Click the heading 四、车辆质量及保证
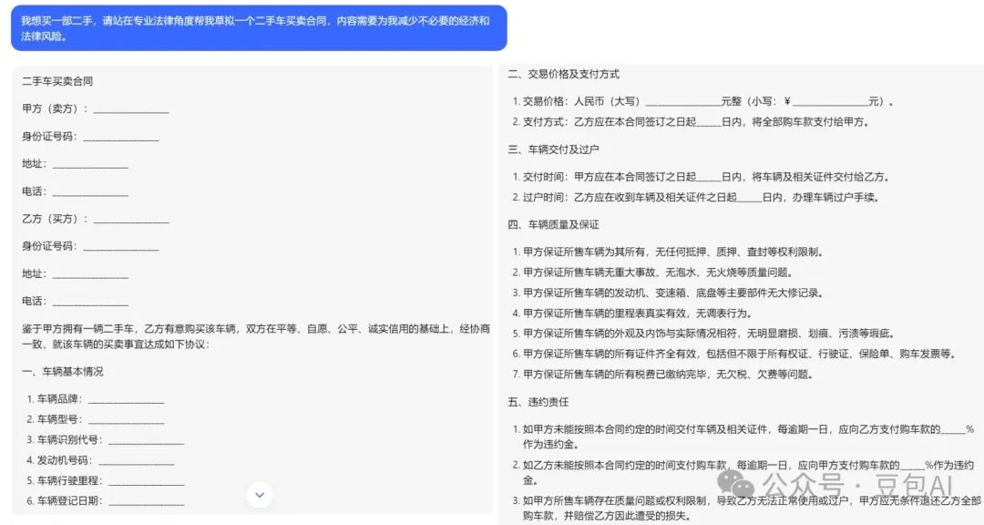 [554, 225]
